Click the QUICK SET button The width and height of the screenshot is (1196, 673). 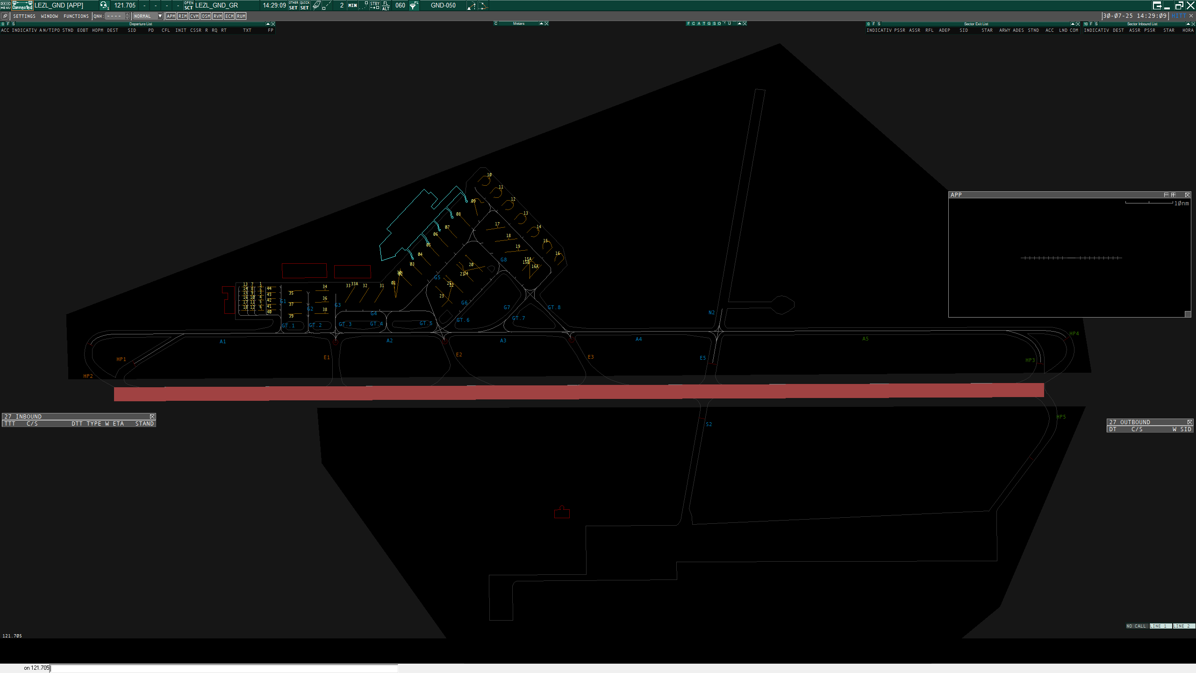[305, 5]
